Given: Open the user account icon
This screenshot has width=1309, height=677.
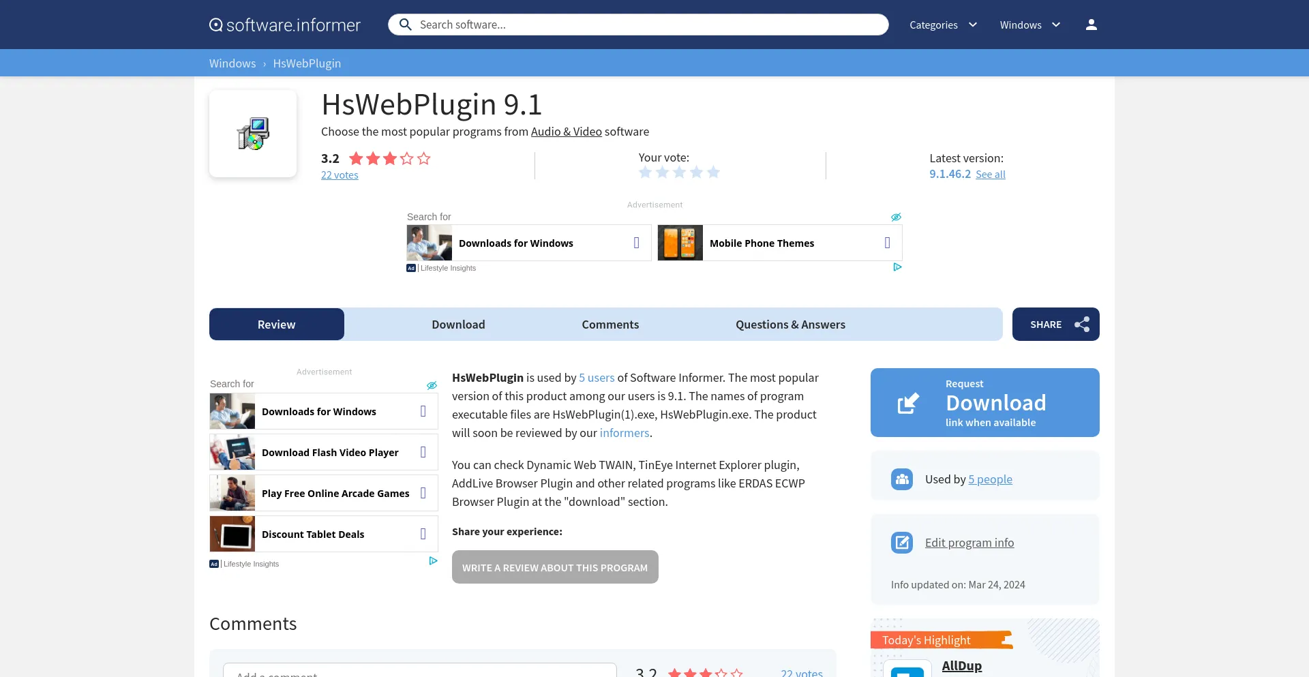Looking at the screenshot, I should click(x=1091, y=25).
